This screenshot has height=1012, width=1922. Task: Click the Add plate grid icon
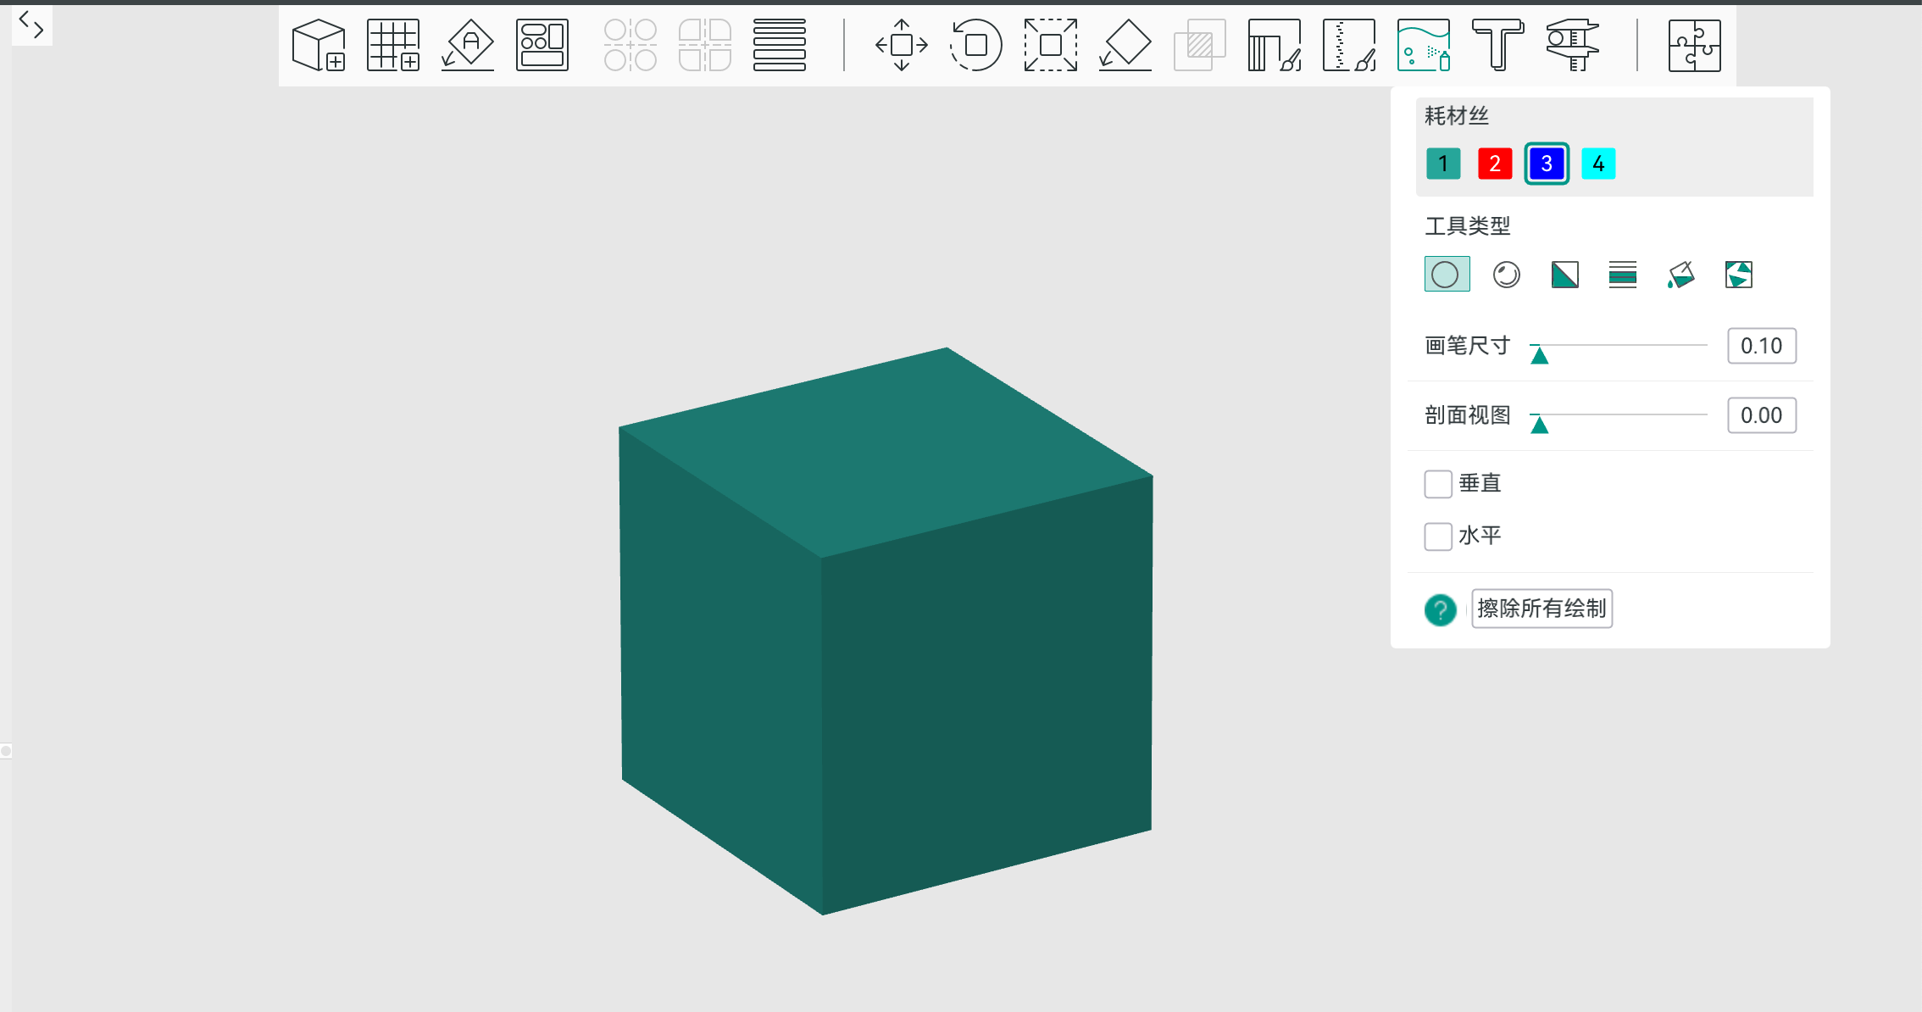pyautogui.click(x=393, y=45)
